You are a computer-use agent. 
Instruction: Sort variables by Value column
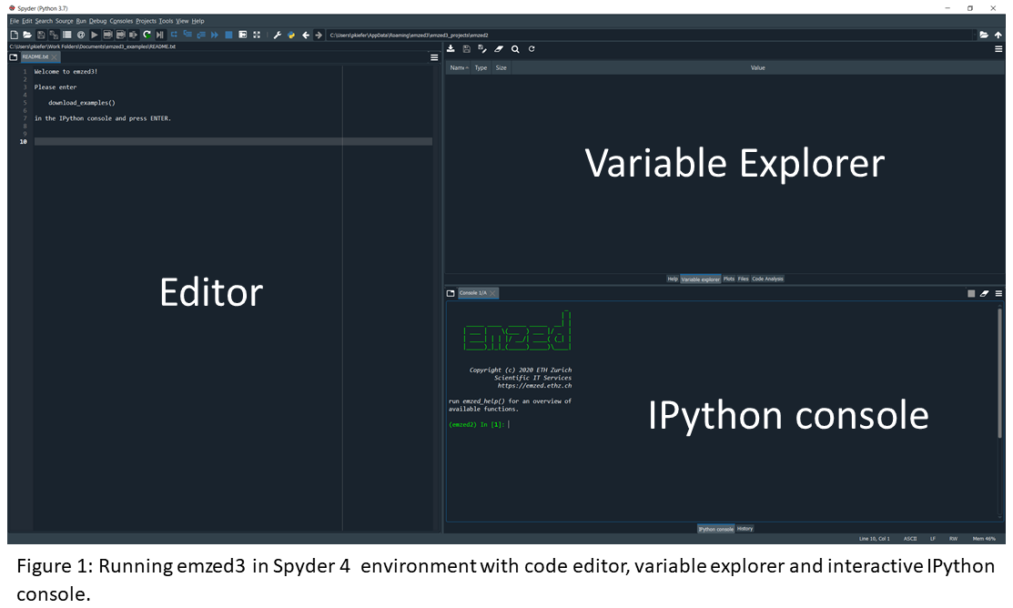(x=758, y=68)
